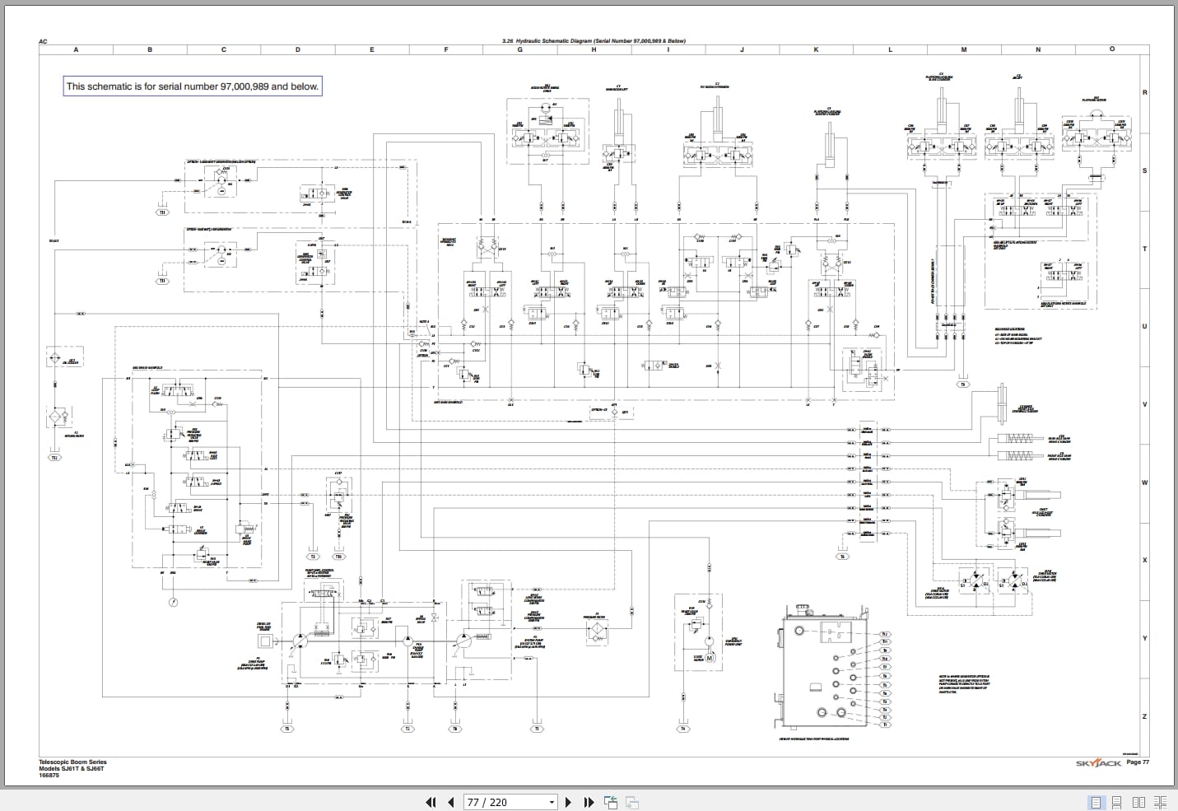Click the "Telescopic Boom Series" footer text

[72, 762]
